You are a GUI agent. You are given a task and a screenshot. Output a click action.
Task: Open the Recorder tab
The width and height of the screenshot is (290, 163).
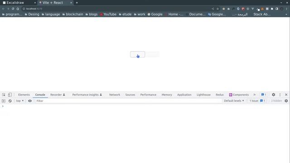point(58,95)
